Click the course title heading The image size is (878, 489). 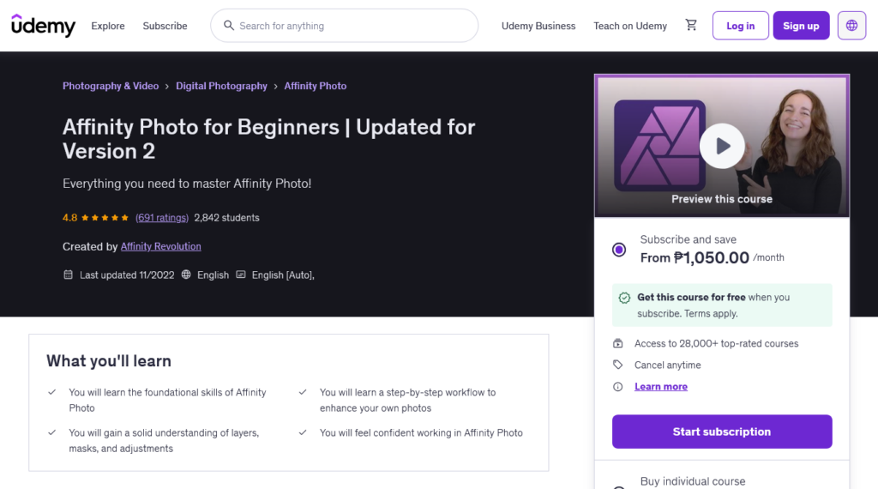click(268, 139)
